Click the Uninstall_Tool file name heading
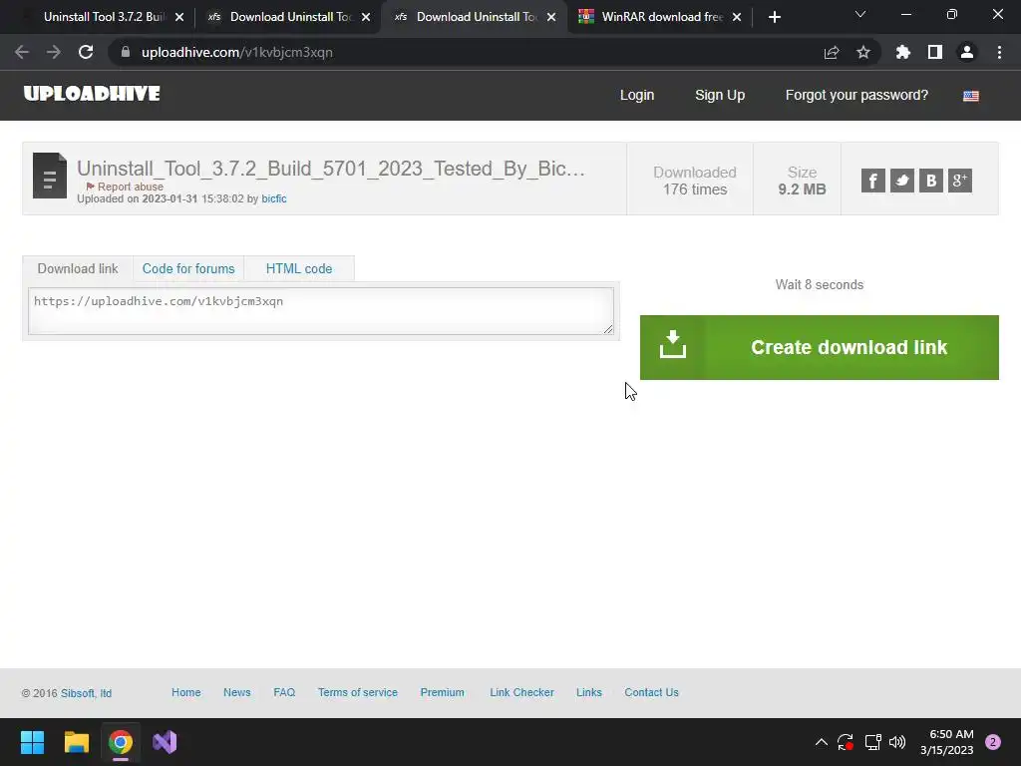Image resolution: width=1021 pixels, height=766 pixels. (331, 169)
